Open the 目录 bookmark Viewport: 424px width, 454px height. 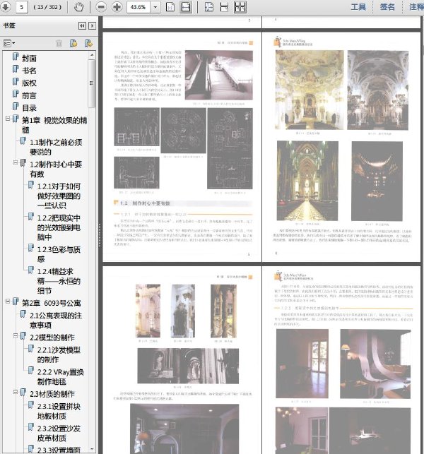pyautogui.click(x=29, y=108)
